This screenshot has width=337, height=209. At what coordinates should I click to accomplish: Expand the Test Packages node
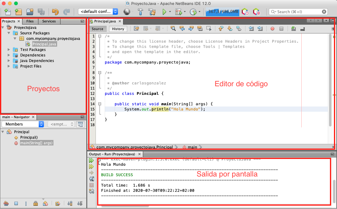coord(9,50)
